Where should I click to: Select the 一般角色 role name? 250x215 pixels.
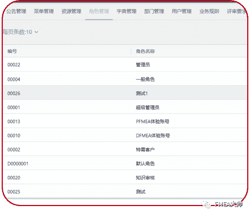(145, 79)
